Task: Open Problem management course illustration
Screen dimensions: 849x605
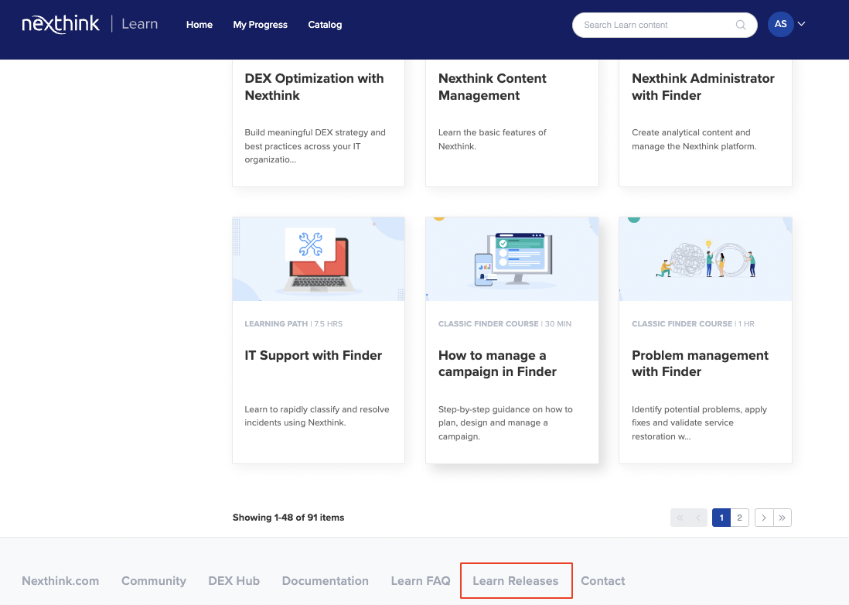Action: 705,259
